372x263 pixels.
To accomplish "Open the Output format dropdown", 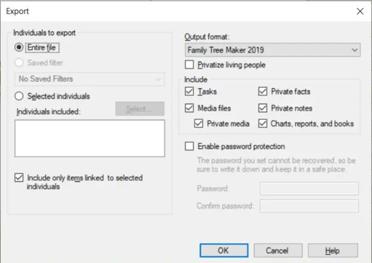I will pyautogui.click(x=273, y=50).
